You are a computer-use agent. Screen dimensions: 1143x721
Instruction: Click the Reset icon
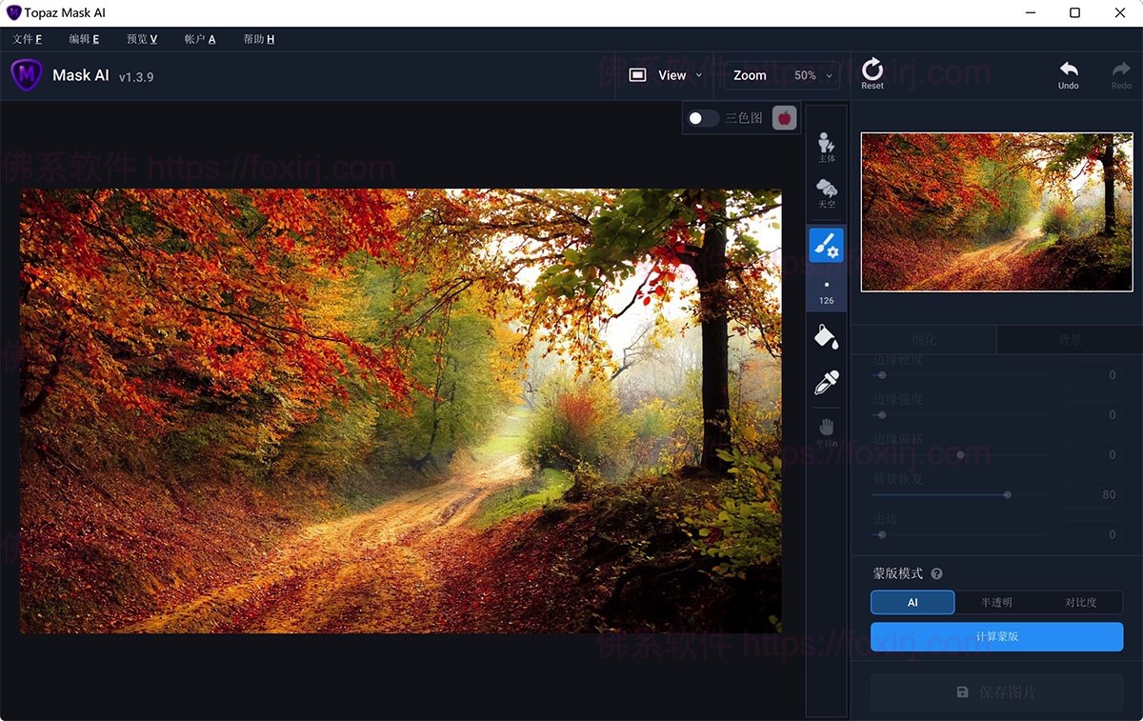click(872, 73)
